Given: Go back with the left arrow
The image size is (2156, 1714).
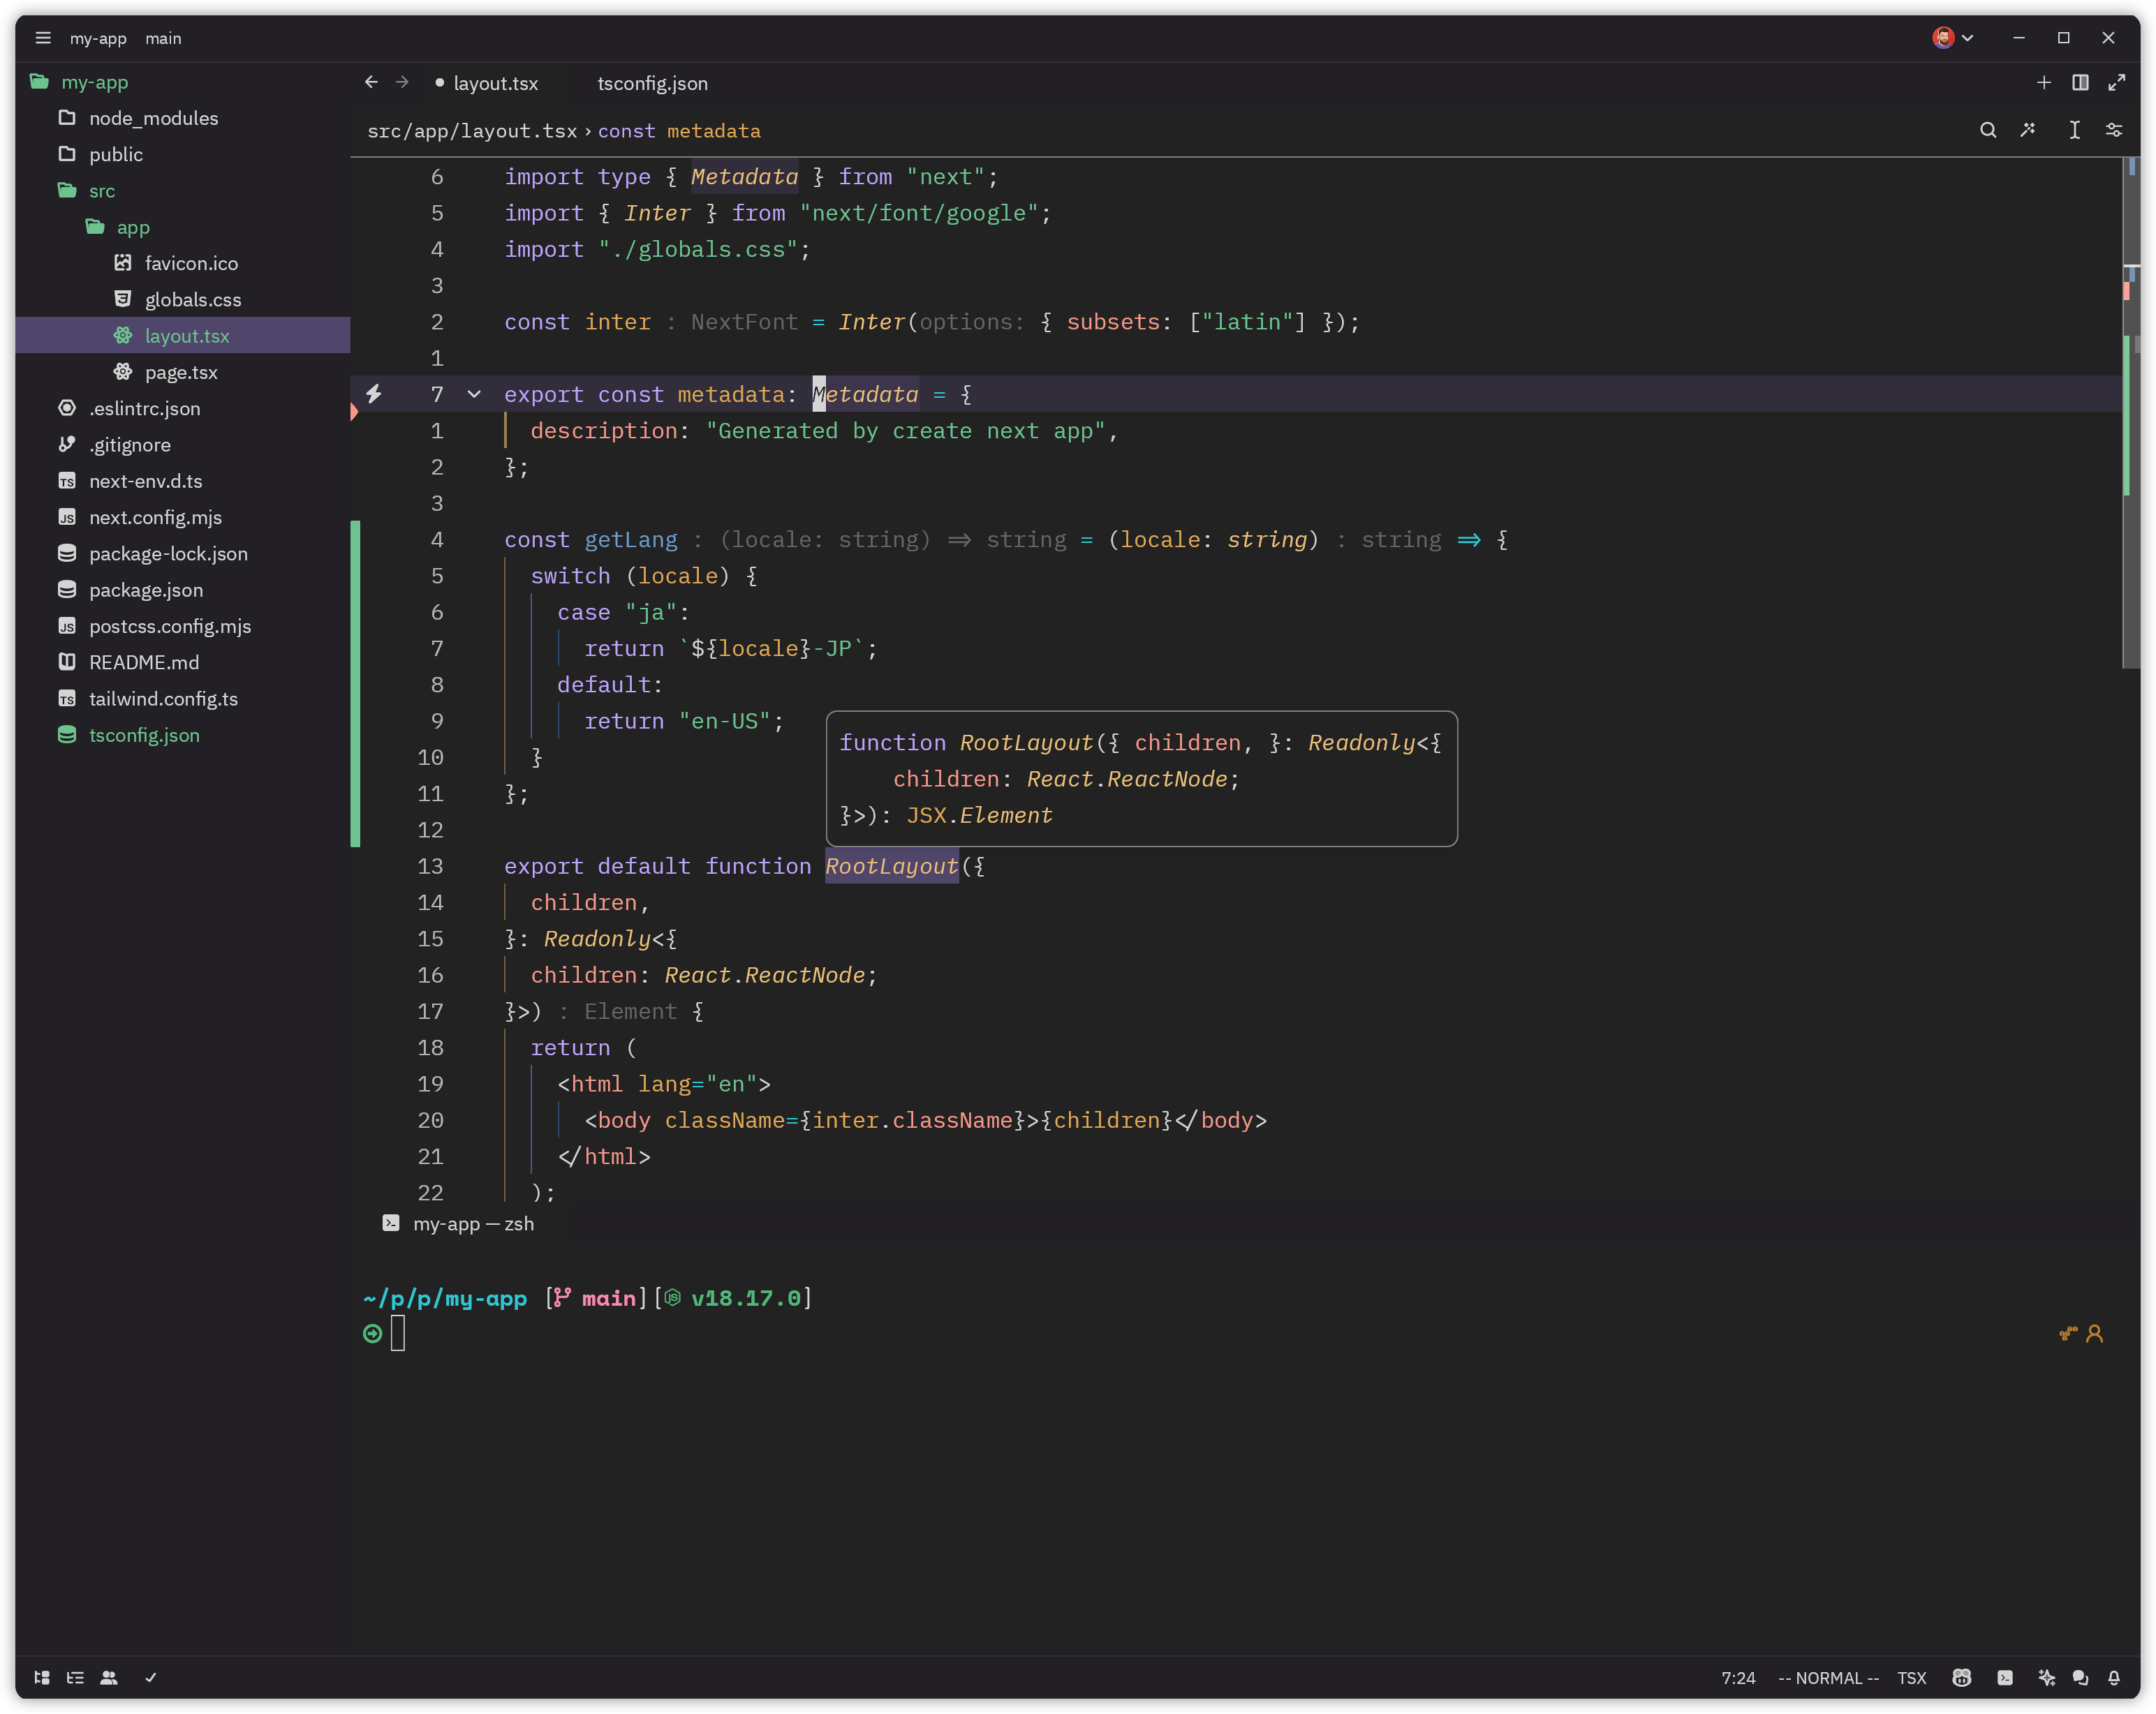Looking at the screenshot, I should (x=371, y=82).
